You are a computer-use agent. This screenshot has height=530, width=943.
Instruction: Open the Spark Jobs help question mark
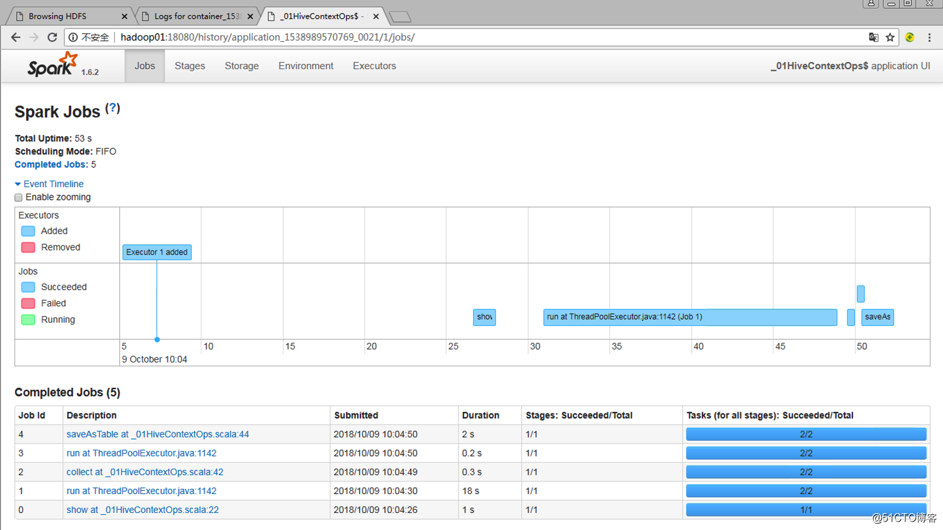click(x=113, y=108)
